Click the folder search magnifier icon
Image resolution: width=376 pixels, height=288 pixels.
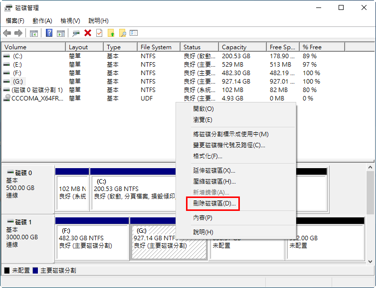123,33
